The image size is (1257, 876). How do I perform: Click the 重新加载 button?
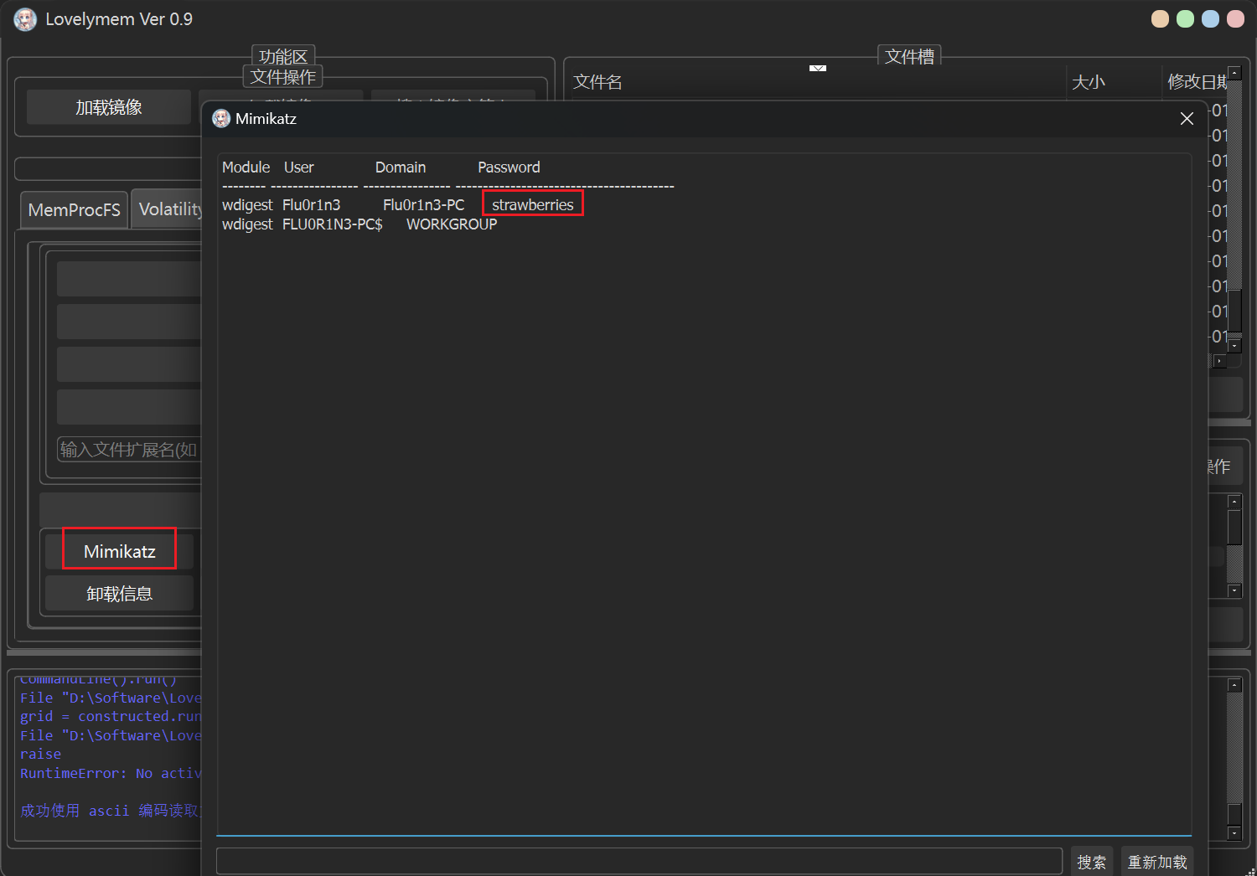tap(1156, 862)
